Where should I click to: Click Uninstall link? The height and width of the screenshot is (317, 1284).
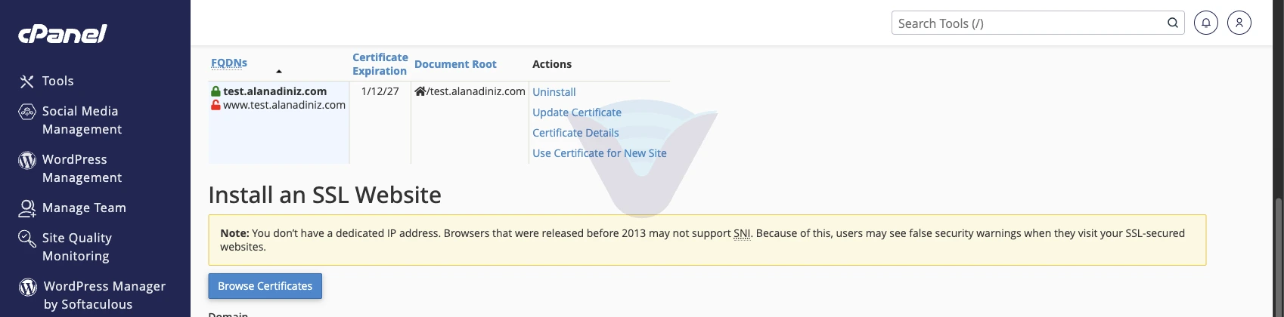point(554,92)
